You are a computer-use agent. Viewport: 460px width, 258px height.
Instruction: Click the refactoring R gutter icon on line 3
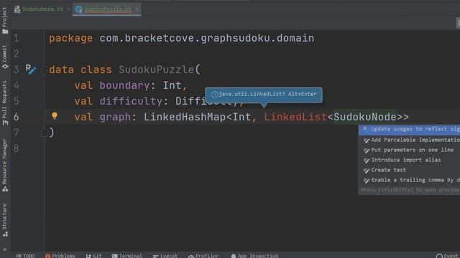click(30, 70)
